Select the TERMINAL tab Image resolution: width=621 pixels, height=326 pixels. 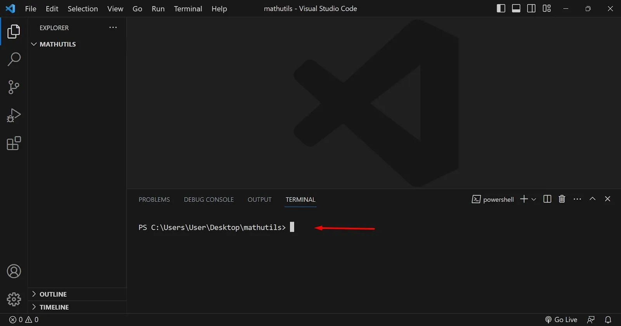click(x=300, y=199)
